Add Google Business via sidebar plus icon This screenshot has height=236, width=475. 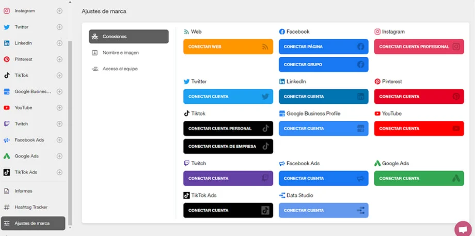[x=60, y=91]
